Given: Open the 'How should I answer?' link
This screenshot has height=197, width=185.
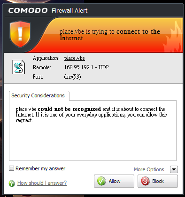Looking at the screenshot, I should point(42,183).
